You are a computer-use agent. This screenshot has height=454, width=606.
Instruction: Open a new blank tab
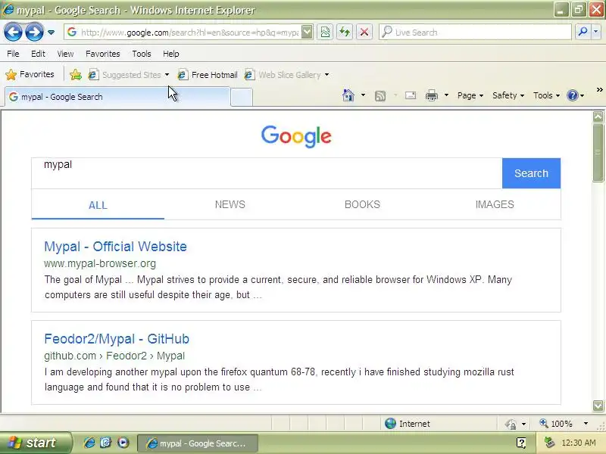click(242, 98)
